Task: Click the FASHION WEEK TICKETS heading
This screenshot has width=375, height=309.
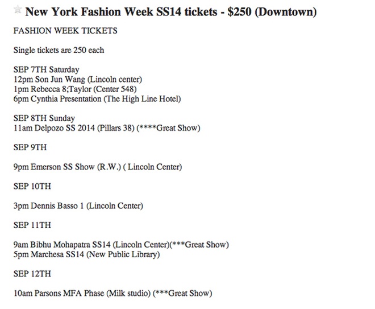Action: (65, 31)
